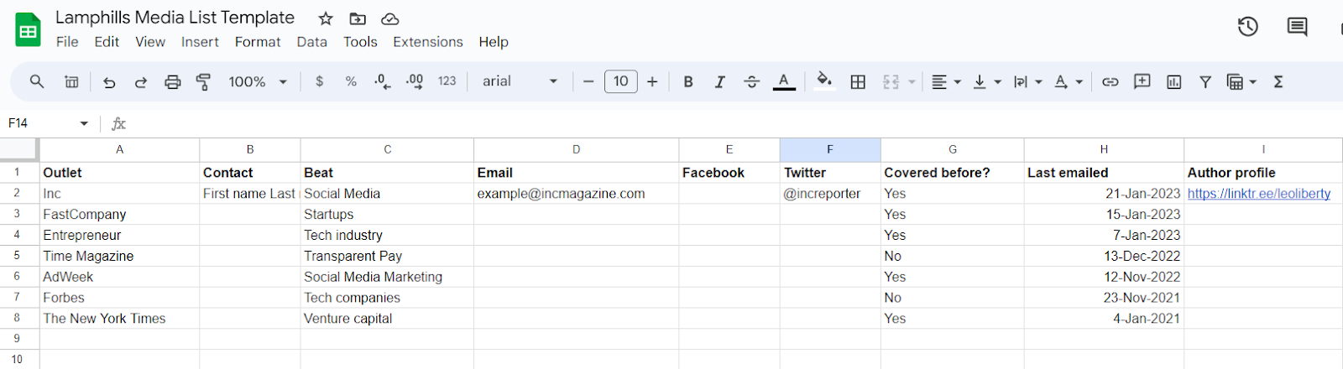1343x369 pixels.
Task: Open the functions sigma menu
Action: coord(1278,81)
